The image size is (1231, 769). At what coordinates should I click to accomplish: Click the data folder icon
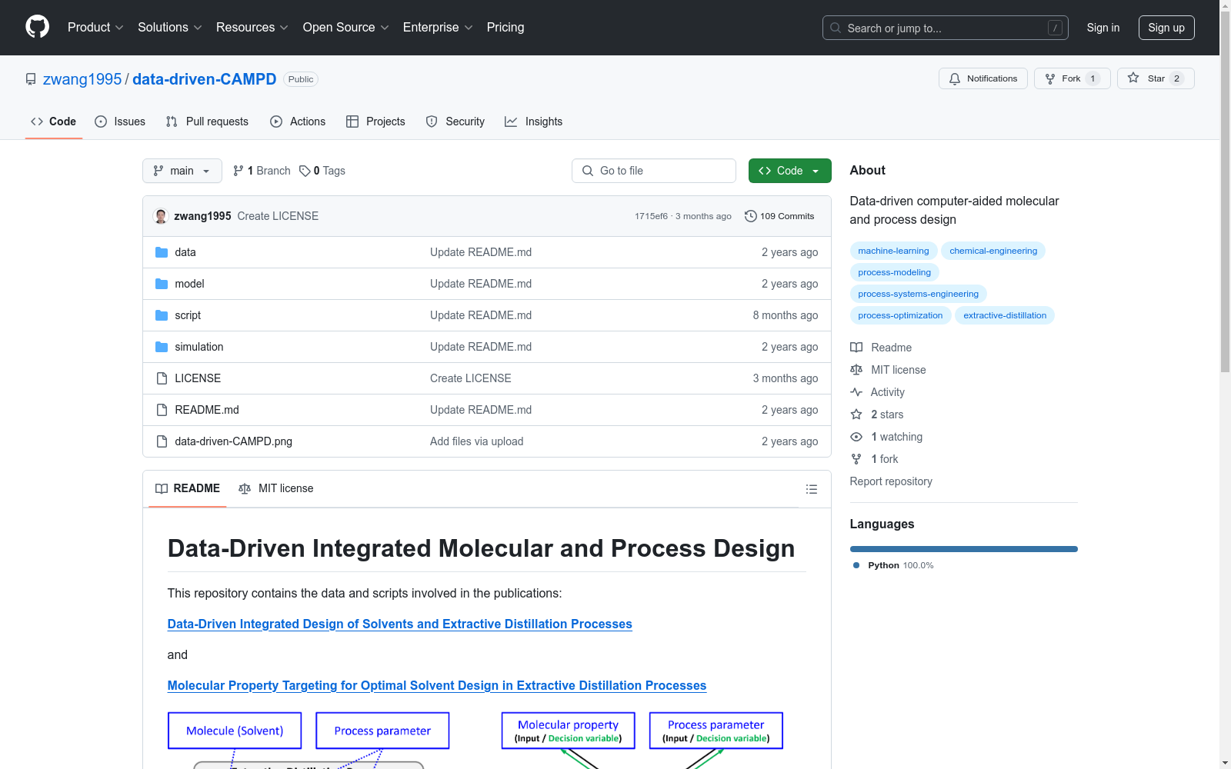click(162, 252)
